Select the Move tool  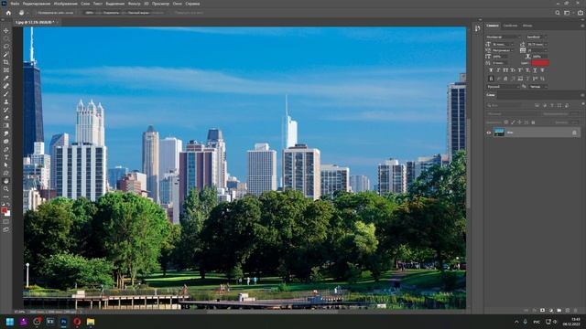tap(6, 30)
